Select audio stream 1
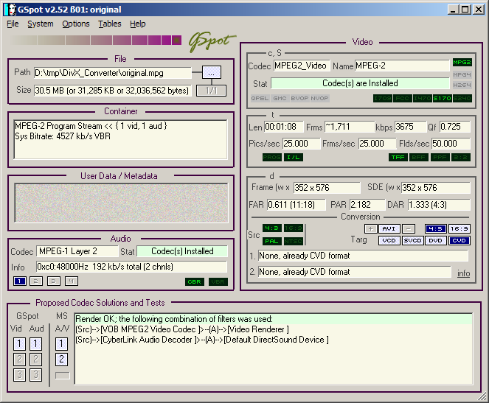Screen dimensions: 489x403 20,281
